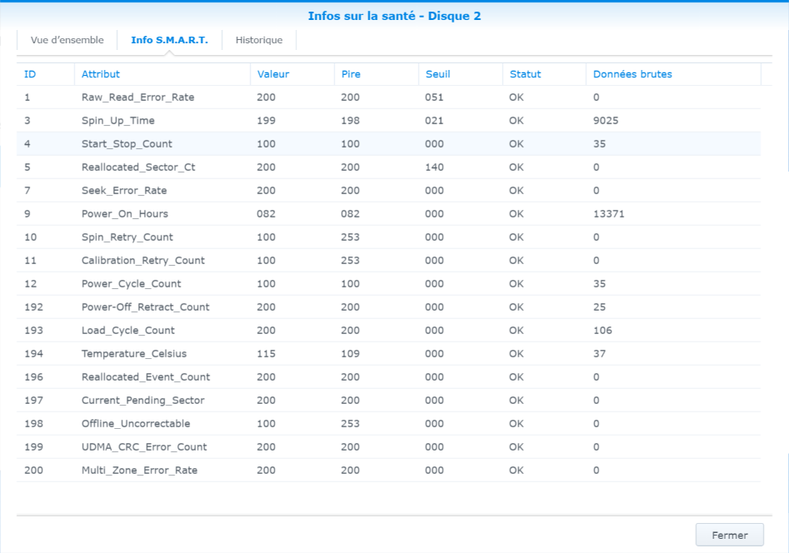Screen dimensions: 789x553
Task: Select the Temperature_Celsius attribute
Action: click(x=134, y=354)
